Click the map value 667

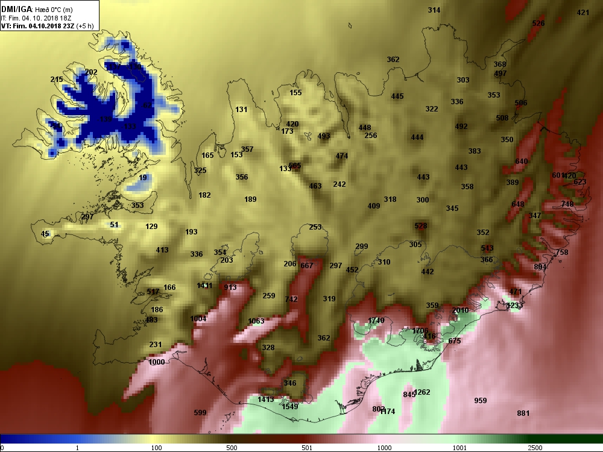tap(307, 266)
